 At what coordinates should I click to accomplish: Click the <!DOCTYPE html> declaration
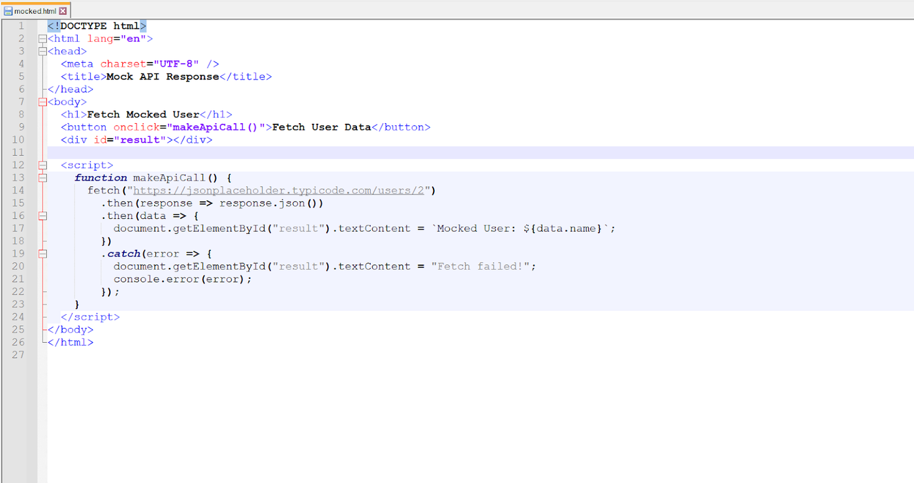[x=97, y=26]
